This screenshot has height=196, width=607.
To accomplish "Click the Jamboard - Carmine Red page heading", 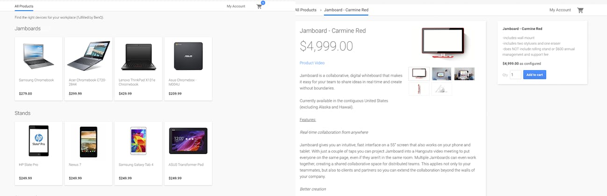I will click(332, 31).
